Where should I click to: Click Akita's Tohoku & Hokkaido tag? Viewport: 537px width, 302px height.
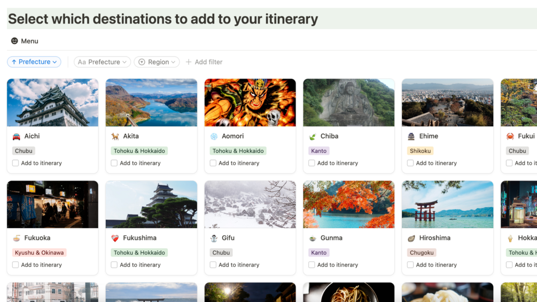click(139, 151)
